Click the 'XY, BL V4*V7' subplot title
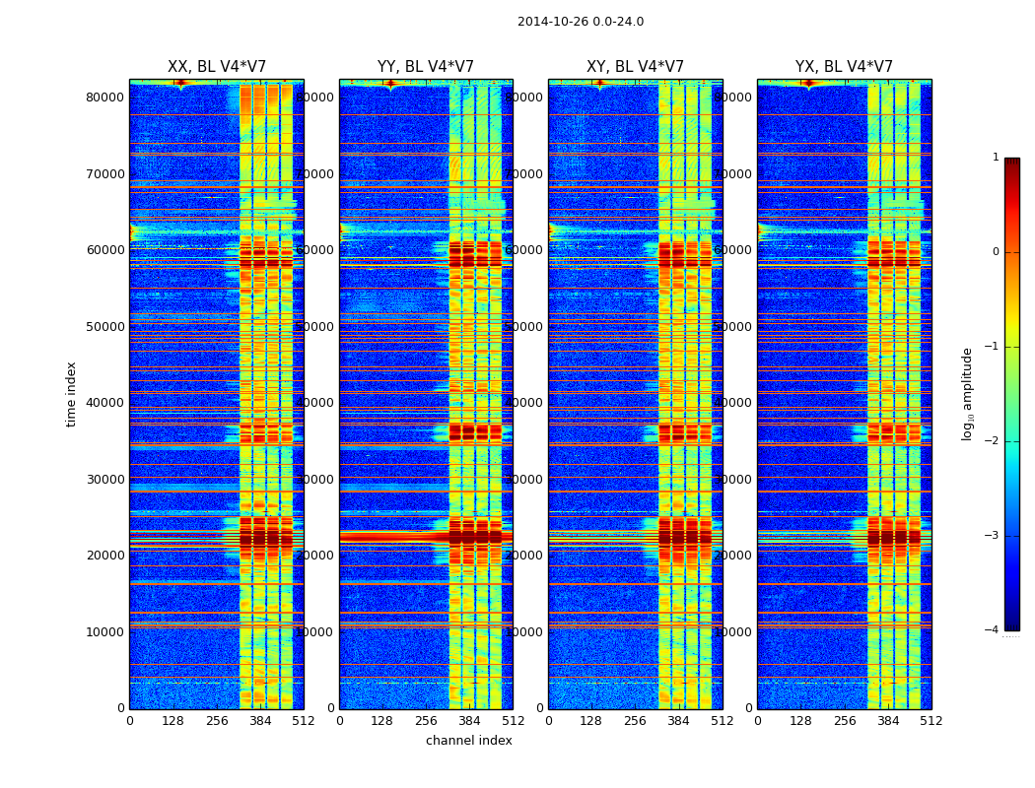Screen dimensions: 1035x788 pos(635,67)
